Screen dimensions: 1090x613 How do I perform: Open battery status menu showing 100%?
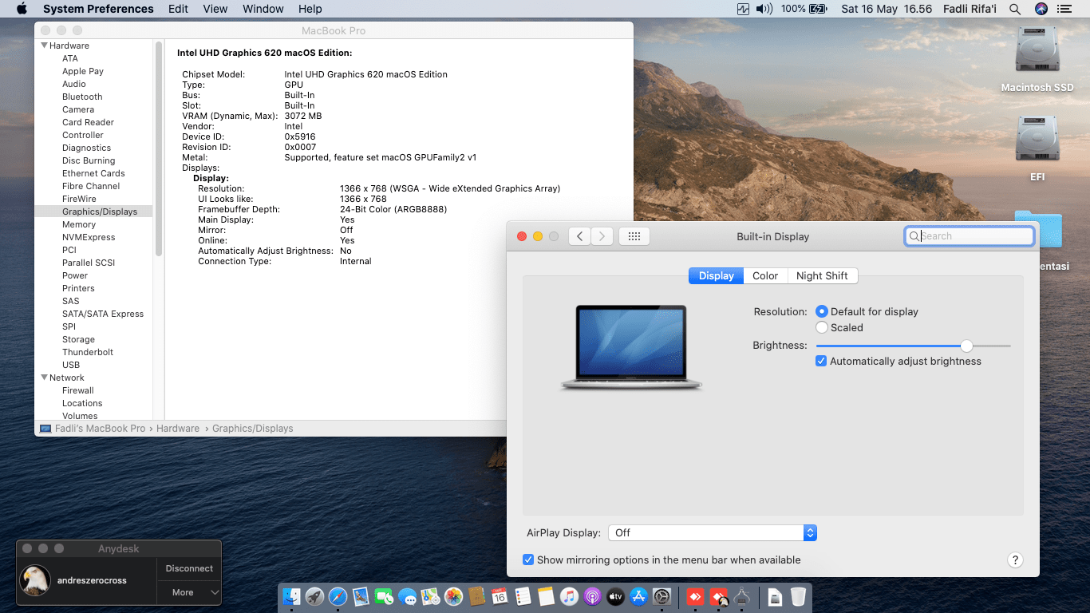804,9
